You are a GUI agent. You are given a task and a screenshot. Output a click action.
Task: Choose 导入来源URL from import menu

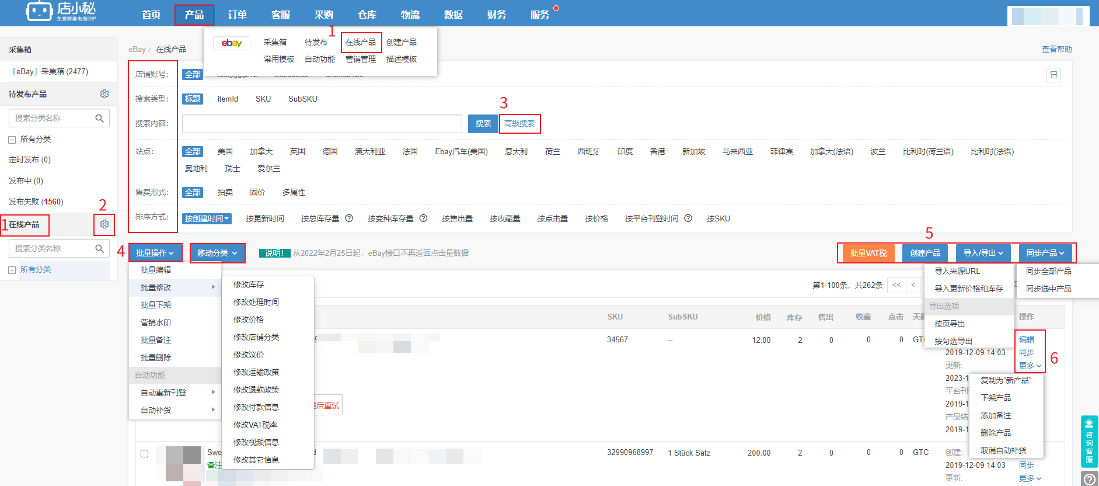click(x=957, y=271)
